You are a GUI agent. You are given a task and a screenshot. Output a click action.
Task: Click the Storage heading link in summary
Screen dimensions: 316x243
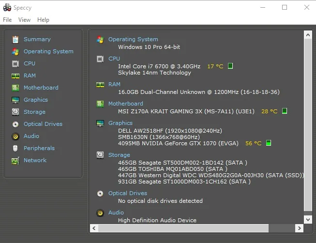(x=119, y=155)
